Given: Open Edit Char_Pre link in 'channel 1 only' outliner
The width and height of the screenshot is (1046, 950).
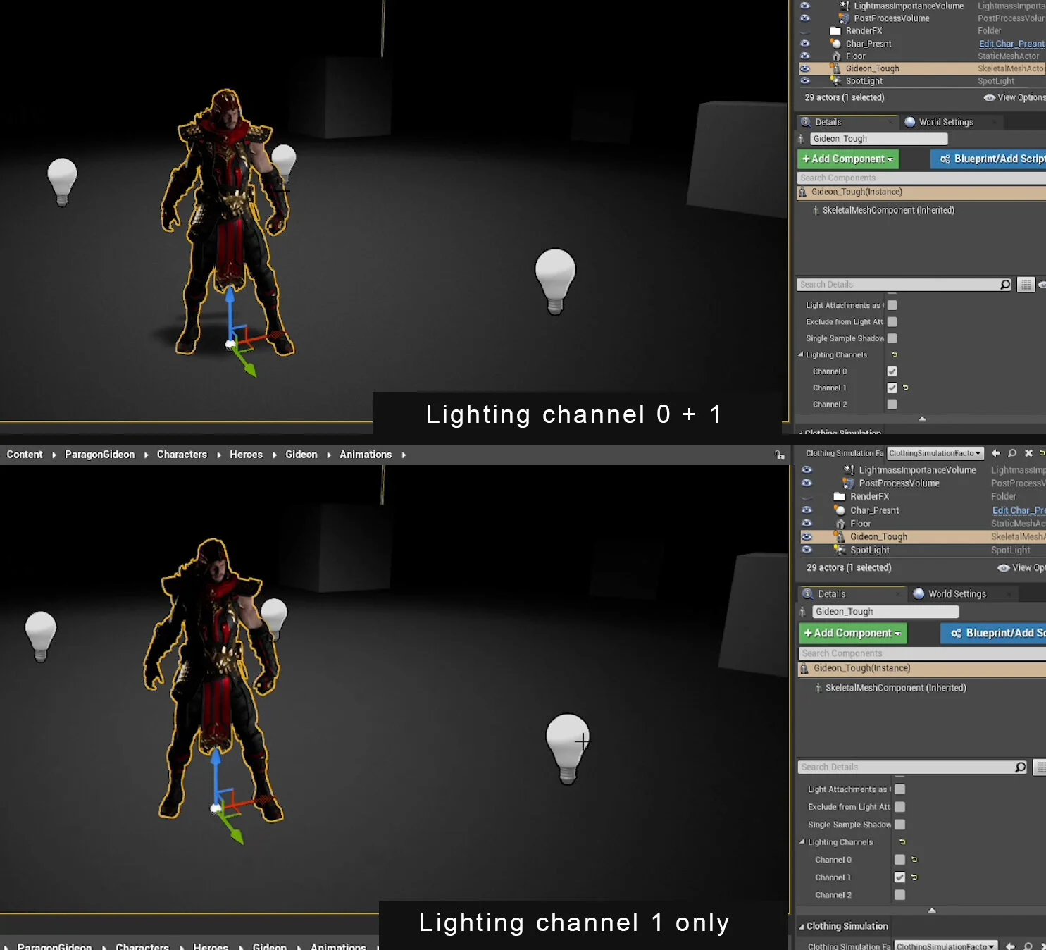Looking at the screenshot, I should tap(1019, 510).
